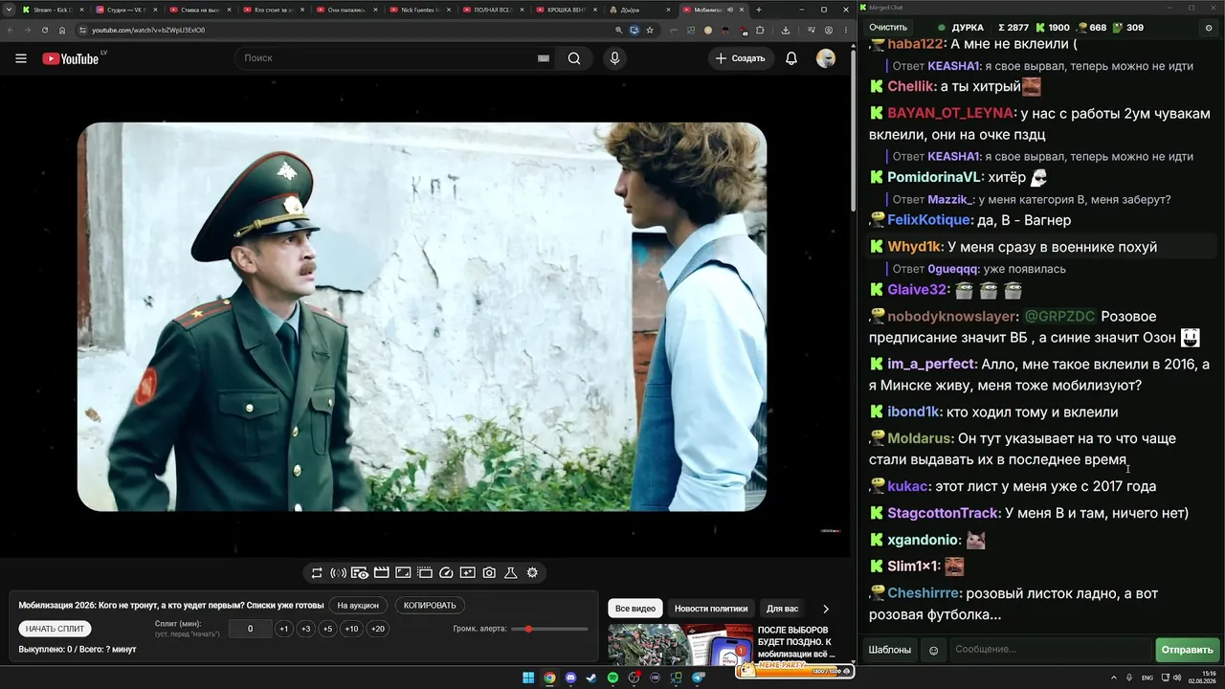
Task: Select the 'Все видео' filter chip
Action: pyautogui.click(x=635, y=609)
